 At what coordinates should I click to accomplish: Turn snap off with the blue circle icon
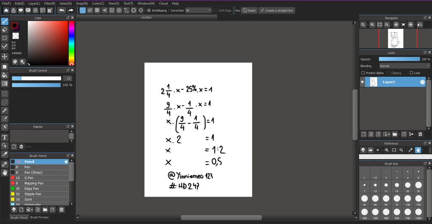tap(83, 11)
